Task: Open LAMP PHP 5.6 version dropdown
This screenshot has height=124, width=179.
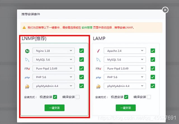Action: point(125,77)
